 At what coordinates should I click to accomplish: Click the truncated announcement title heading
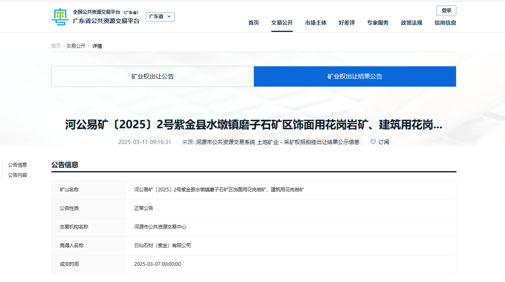click(x=254, y=125)
